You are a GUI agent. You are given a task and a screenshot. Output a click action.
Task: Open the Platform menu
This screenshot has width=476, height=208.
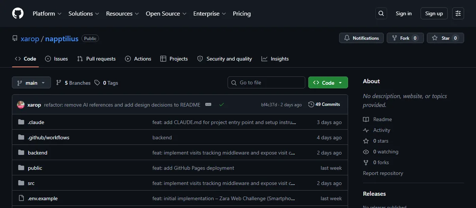(x=47, y=13)
